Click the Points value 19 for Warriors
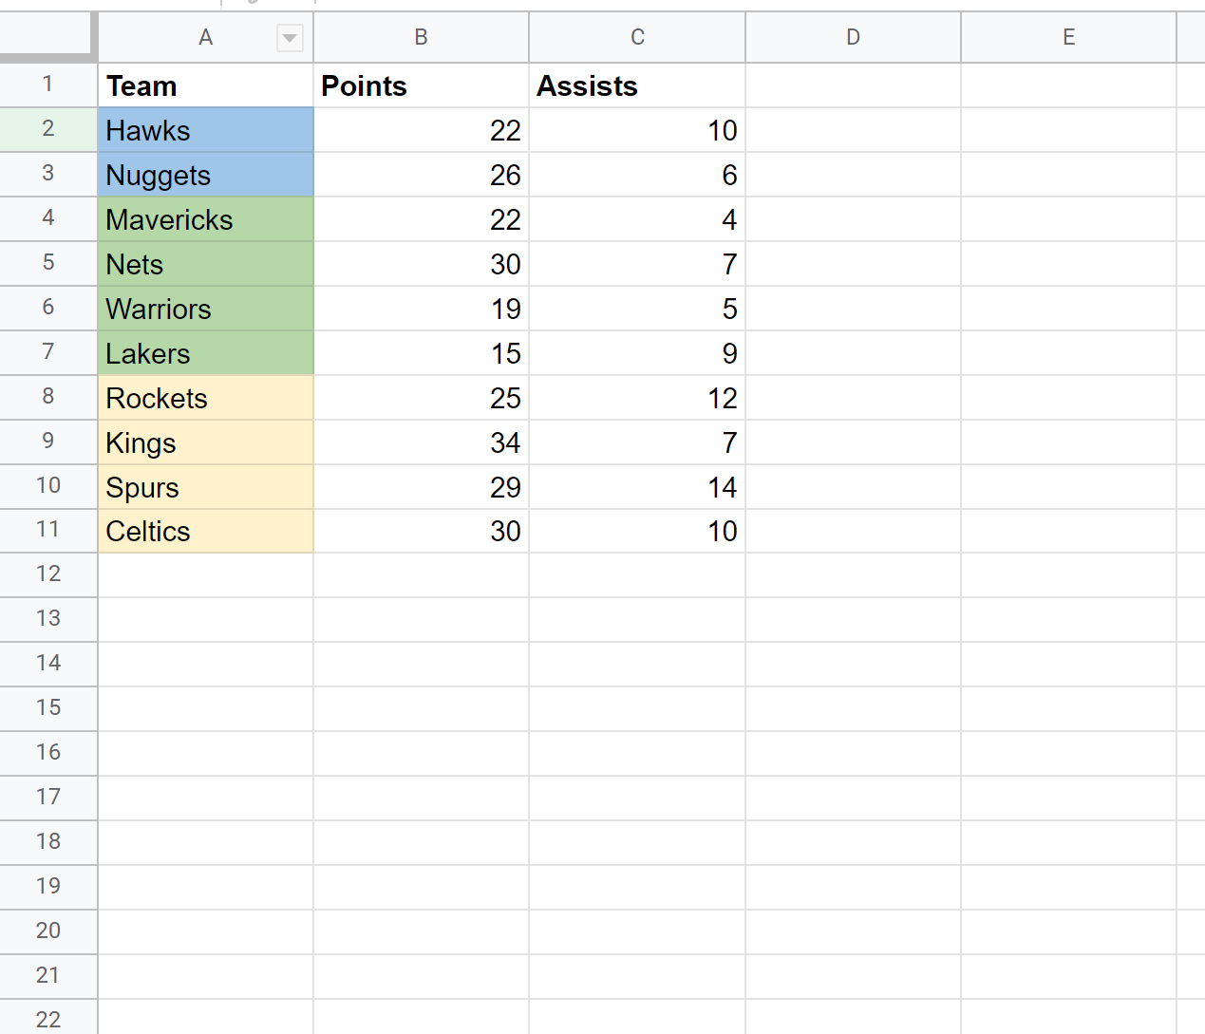1205x1034 pixels. point(421,309)
